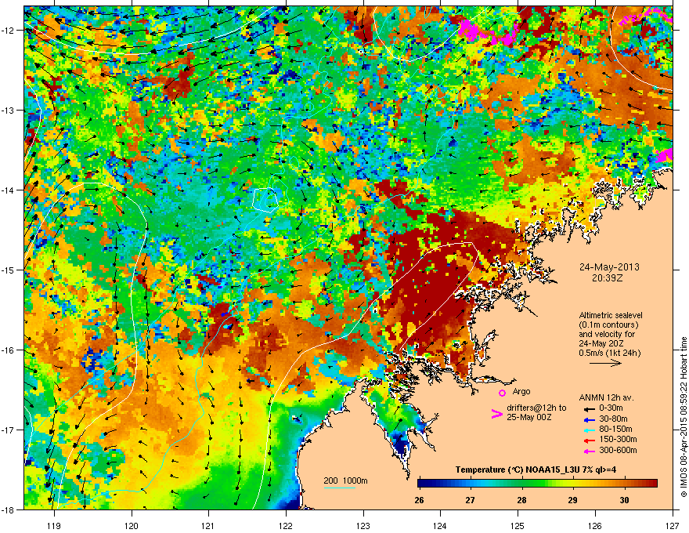
Task: Click the 121 longitude axis label
Action: click(208, 525)
